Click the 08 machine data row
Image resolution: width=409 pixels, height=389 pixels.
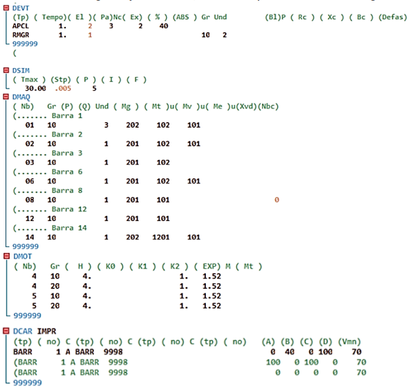(152, 200)
